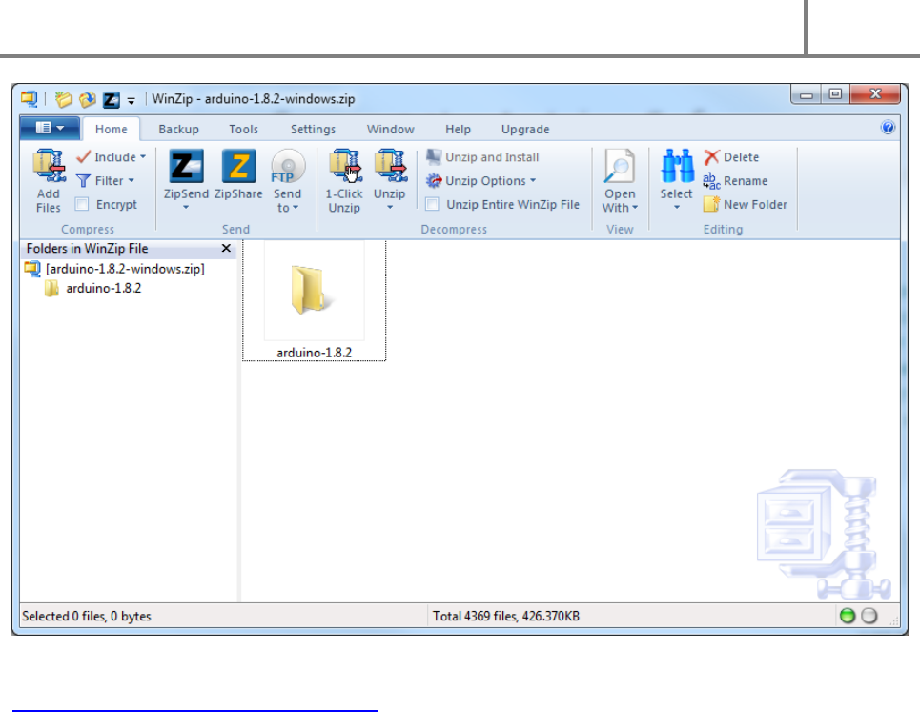Close the Folders in WinZip File pane
The width and height of the screenshot is (920, 712).
(226, 248)
